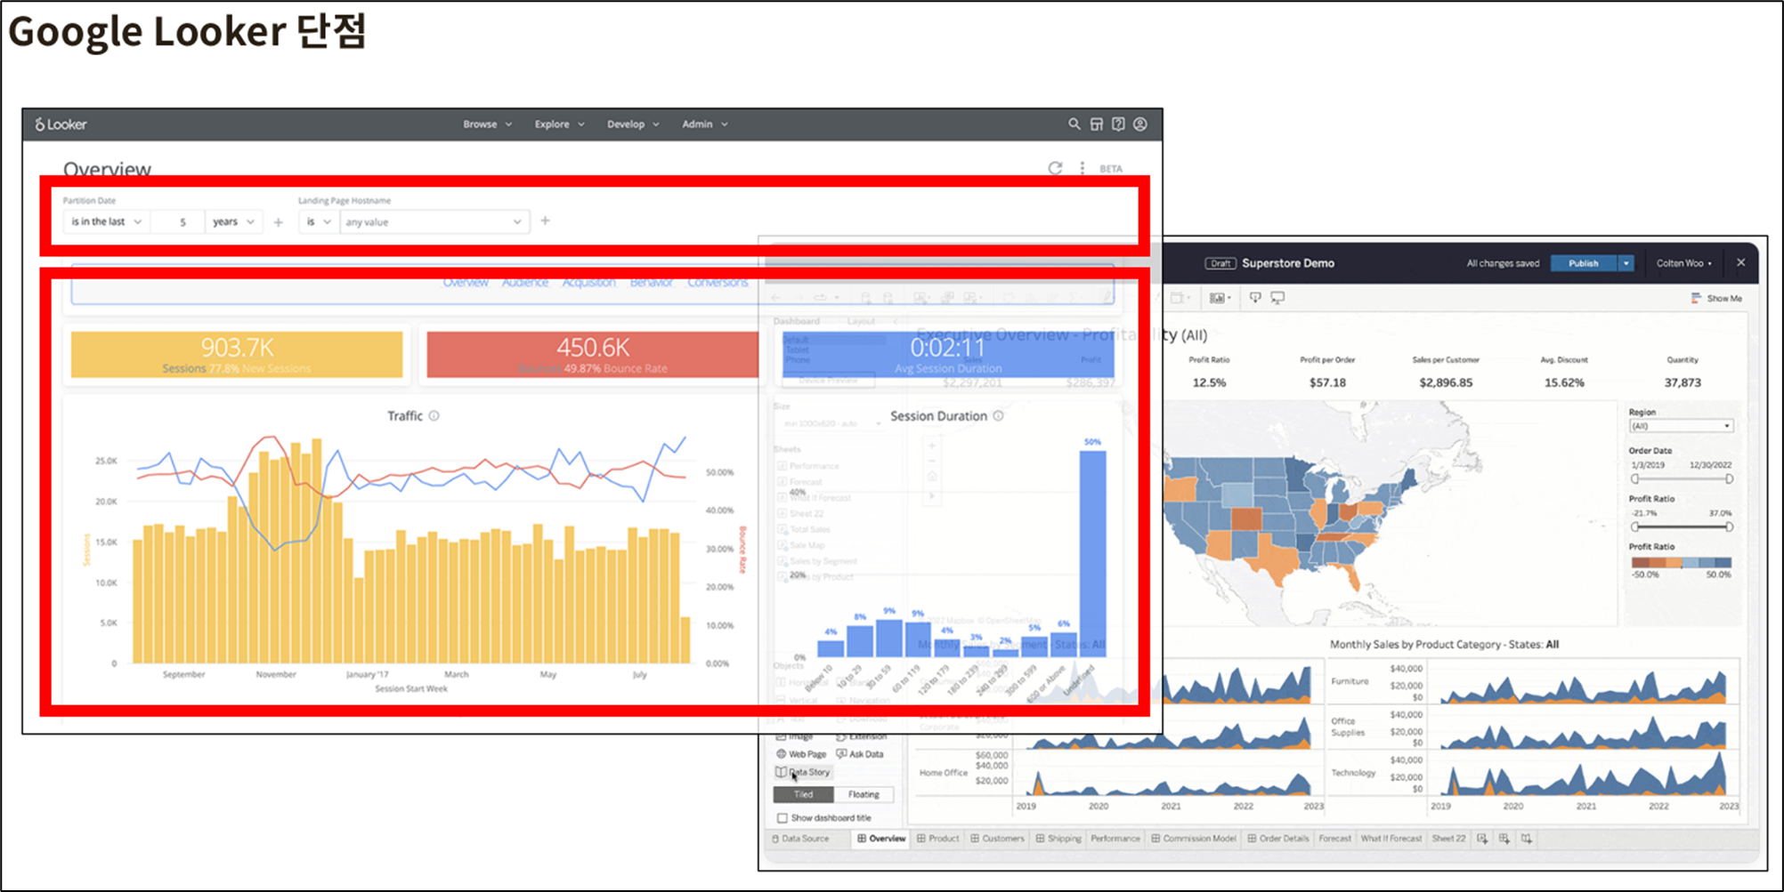The image size is (1784, 892).
Task: Open the Show Me panel in Tableau
Action: click(1716, 299)
